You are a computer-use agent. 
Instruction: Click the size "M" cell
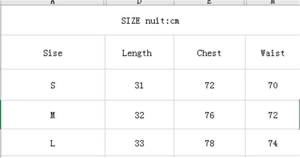[x=52, y=115]
